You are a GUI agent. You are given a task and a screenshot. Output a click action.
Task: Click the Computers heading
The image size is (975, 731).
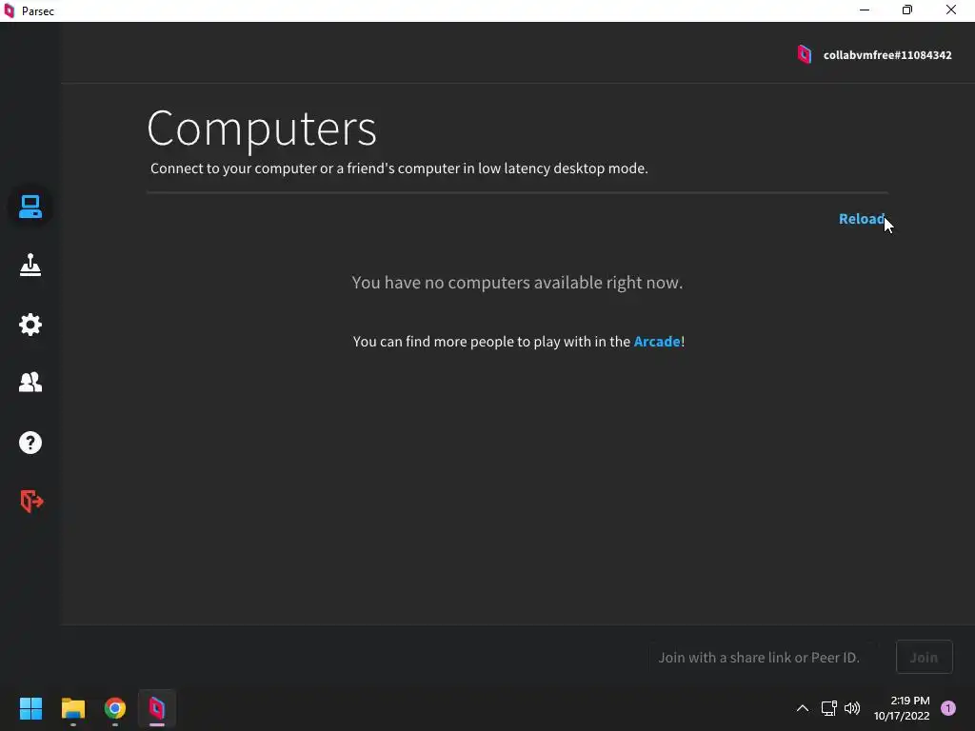click(x=262, y=128)
